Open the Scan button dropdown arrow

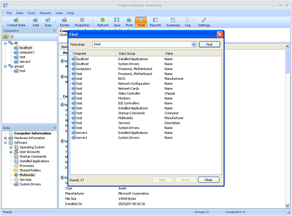tap(55, 22)
